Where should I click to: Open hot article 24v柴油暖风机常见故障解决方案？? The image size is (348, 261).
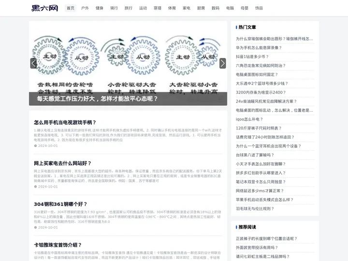(x=266, y=101)
